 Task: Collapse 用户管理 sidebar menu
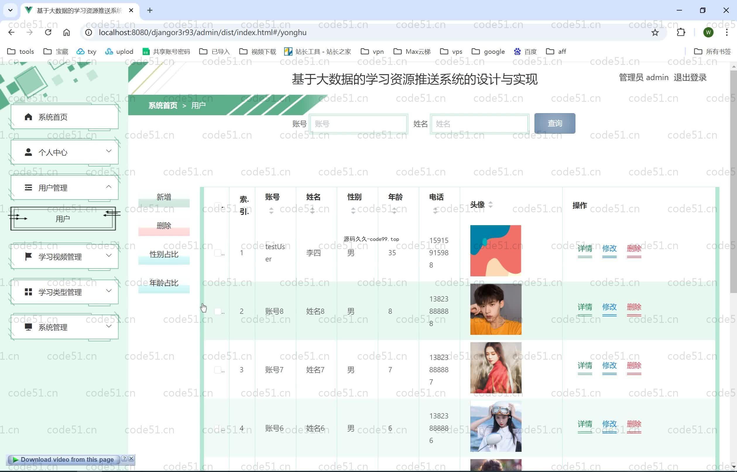(64, 187)
